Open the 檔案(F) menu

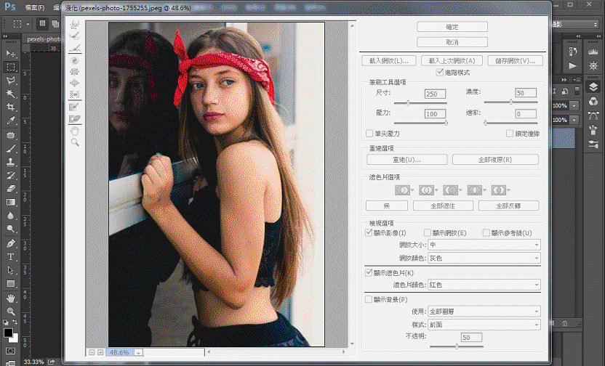35,7
